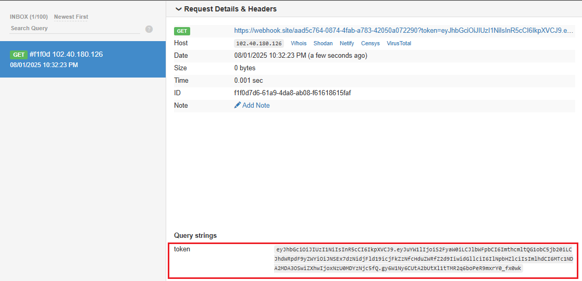Open the Shodan lookup link
This screenshot has width=582, height=281.
click(323, 44)
